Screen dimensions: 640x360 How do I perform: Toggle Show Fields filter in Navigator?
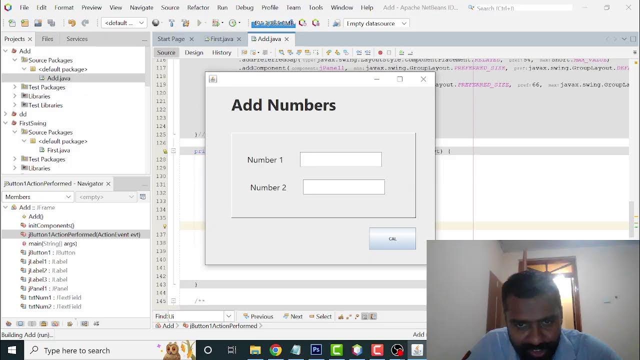click(x=20, y=323)
